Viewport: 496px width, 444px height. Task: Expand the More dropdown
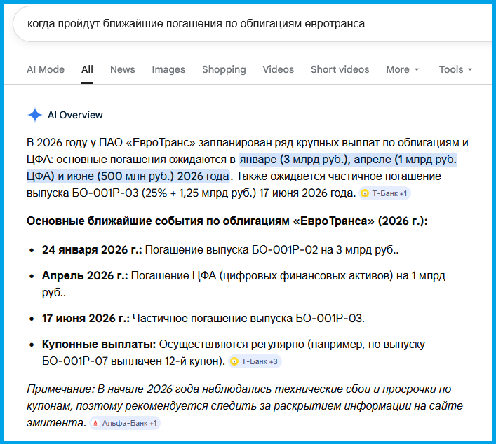pos(403,69)
